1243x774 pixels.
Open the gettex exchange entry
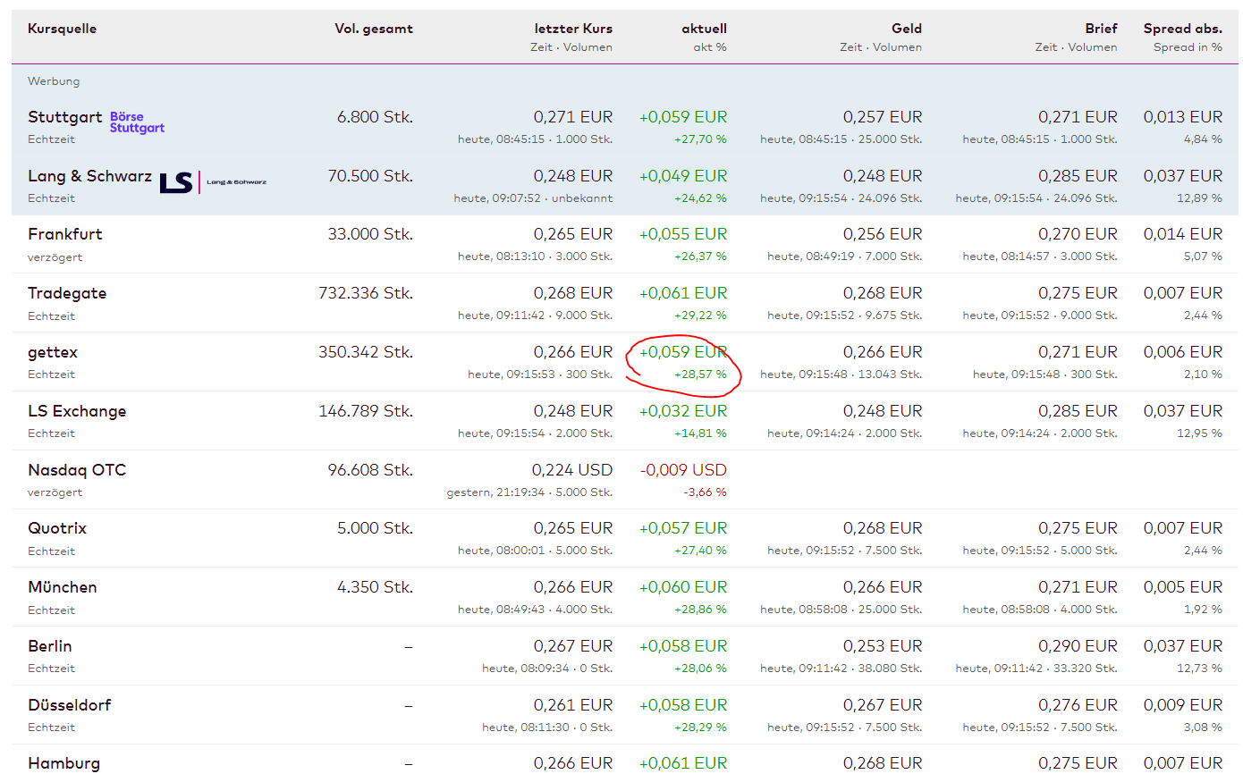53,352
